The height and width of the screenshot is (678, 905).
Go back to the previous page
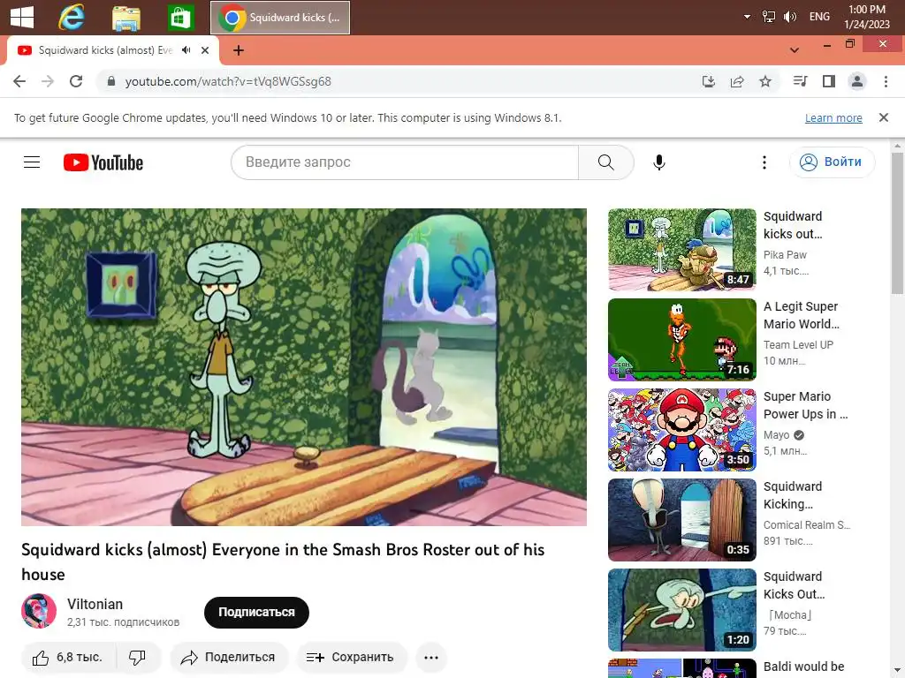(x=19, y=81)
